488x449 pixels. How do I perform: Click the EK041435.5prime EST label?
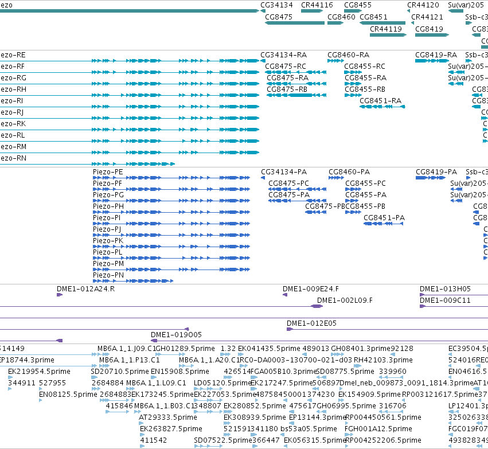point(269,349)
